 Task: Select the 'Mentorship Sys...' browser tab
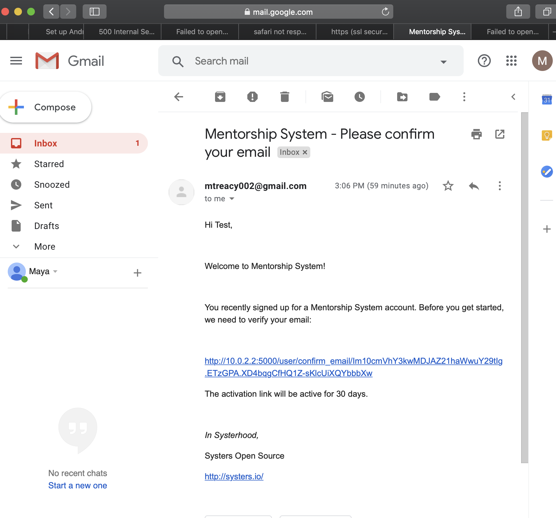(433, 32)
